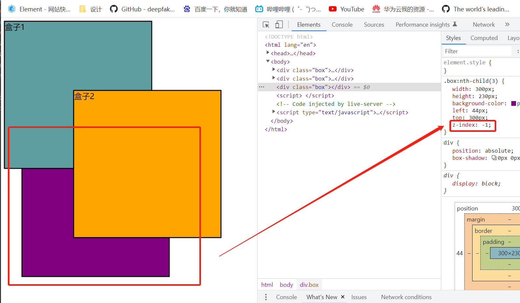The width and height of the screenshot is (520, 303).
Task: Switch to the Console tab
Action: (x=342, y=25)
